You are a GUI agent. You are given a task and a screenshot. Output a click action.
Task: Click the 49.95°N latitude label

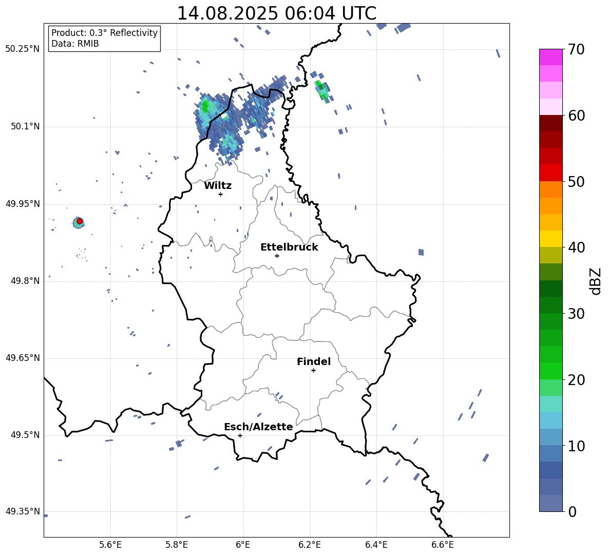22,204
